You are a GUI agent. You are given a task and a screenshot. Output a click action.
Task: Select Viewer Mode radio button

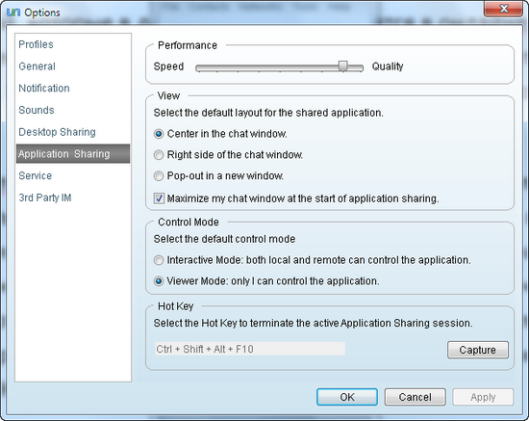tap(159, 281)
